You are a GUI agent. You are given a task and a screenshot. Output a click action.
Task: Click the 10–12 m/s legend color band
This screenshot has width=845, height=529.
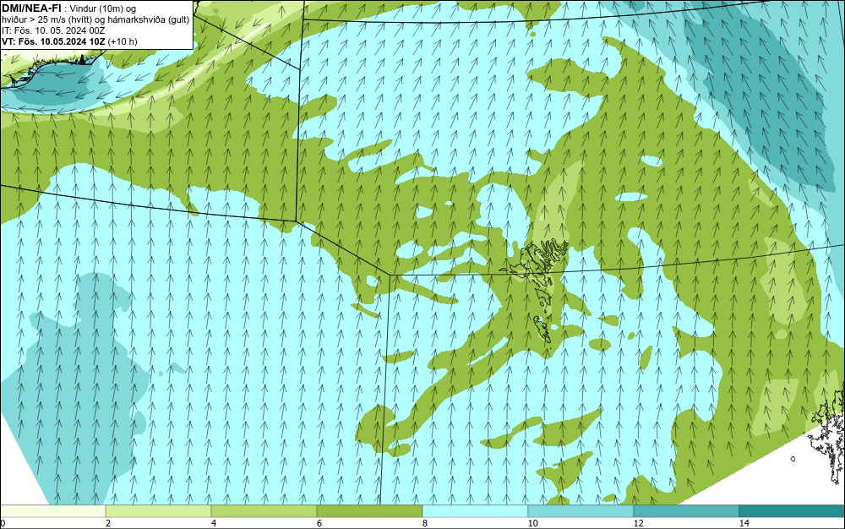click(x=581, y=511)
